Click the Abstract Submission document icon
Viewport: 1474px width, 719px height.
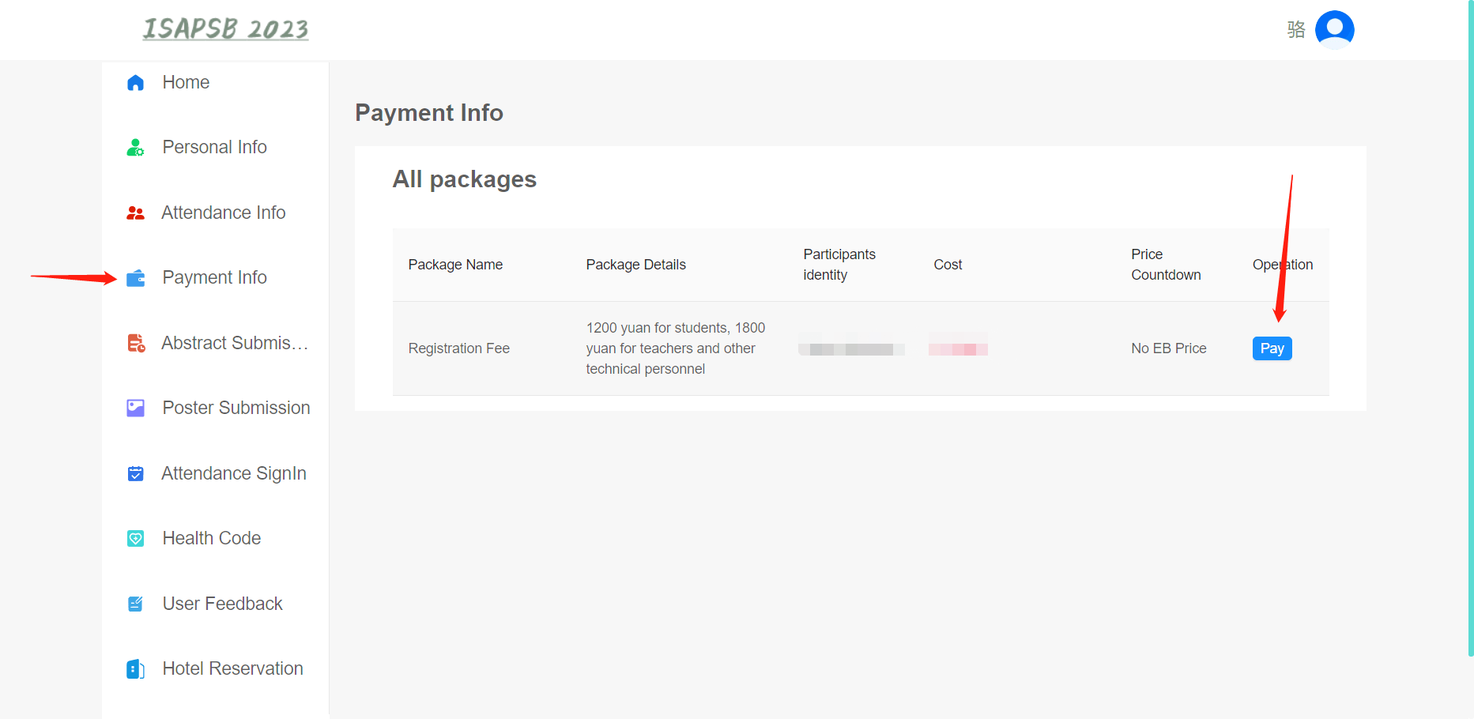(136, 343)
